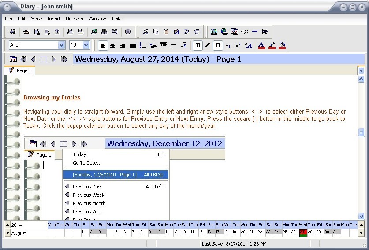Viewport: 369px width, 250px height.
Task: Click the Insert Picture icon
Action: (214, 32)
